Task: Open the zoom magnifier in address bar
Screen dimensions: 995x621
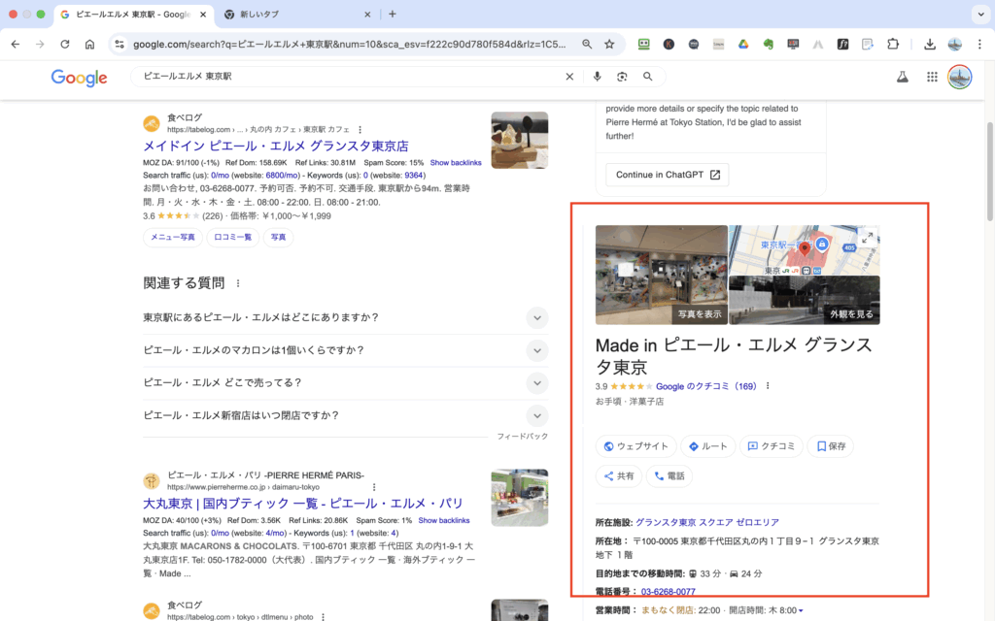Action: (587, 45)
